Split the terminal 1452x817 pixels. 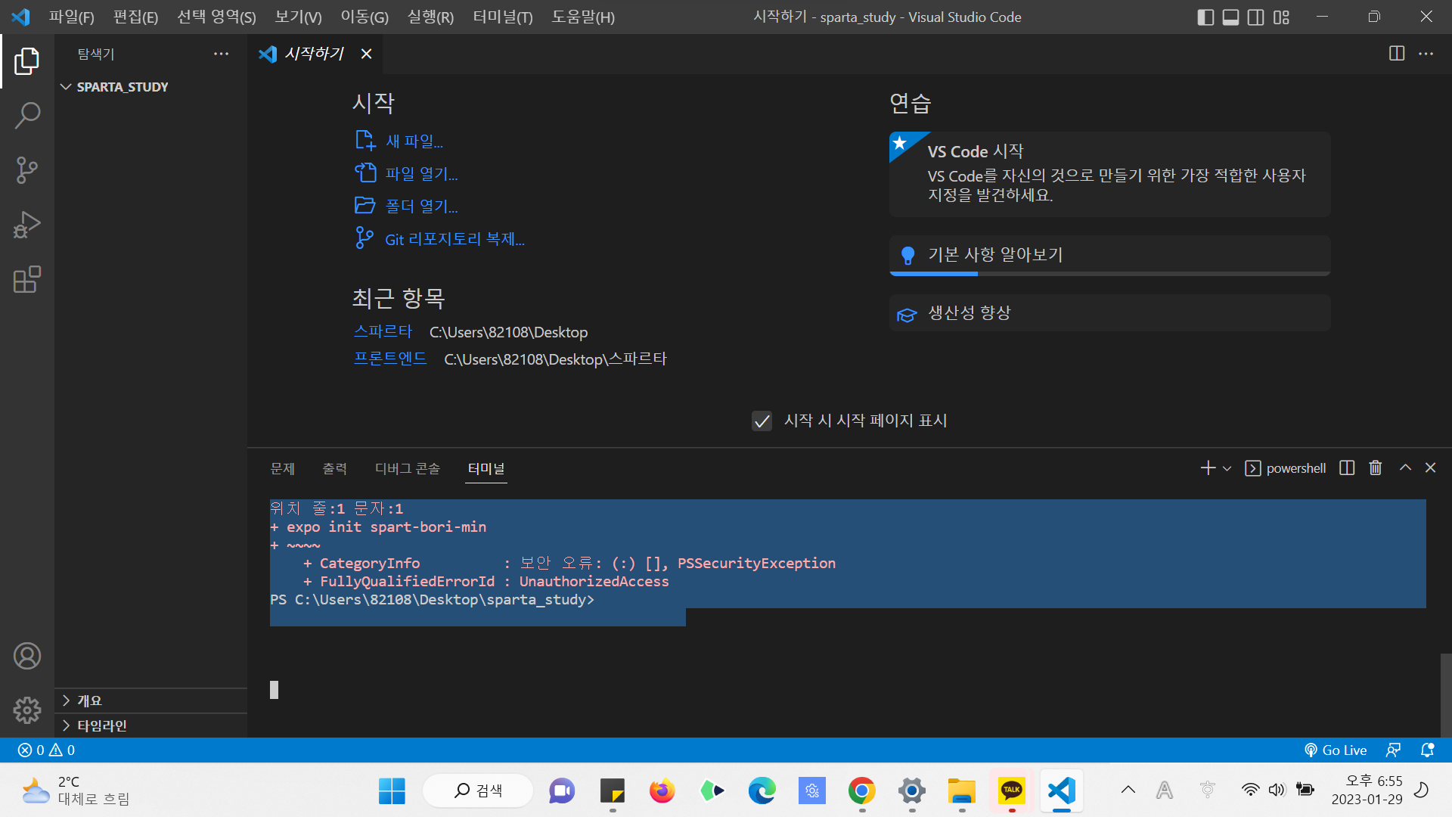pyautogui.click(x=1347, y=468)
